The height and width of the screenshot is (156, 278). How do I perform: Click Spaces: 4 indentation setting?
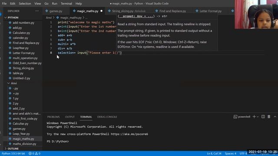[230, 153]
